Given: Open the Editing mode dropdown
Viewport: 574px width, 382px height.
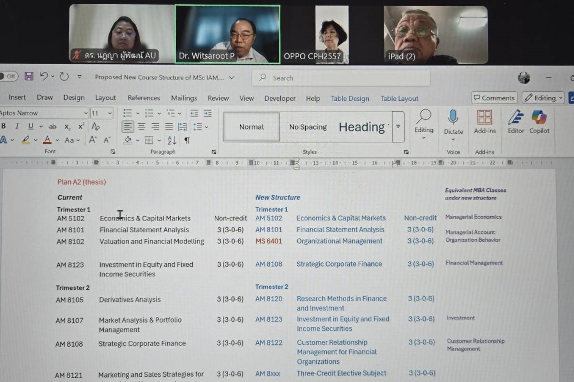Looking at the screenshot, I should point(543,98).
